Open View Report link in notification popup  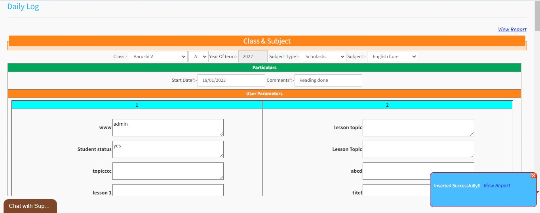coord(496,186)
